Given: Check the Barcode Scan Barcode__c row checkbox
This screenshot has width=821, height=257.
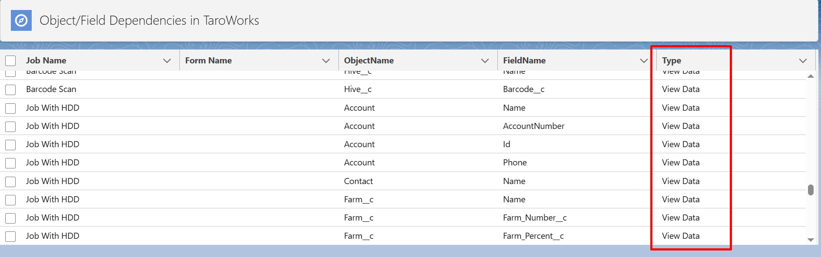Looking at the screenshot, I should [10, 90].
